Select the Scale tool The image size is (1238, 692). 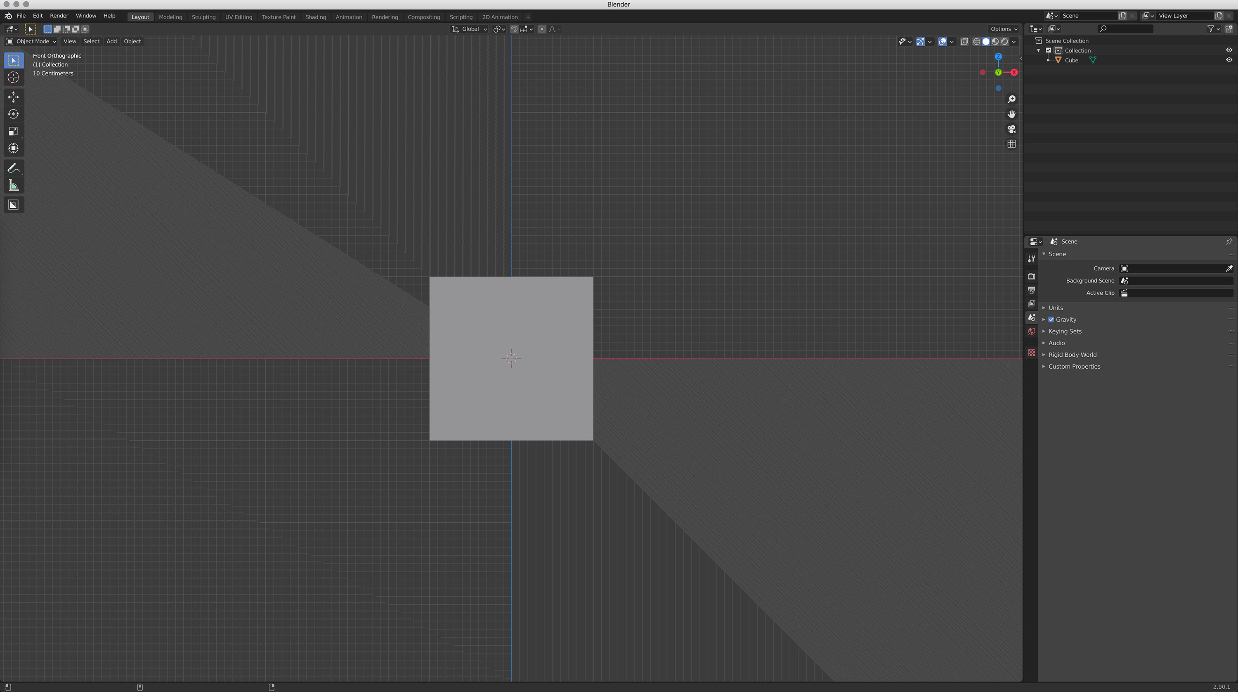14,131
